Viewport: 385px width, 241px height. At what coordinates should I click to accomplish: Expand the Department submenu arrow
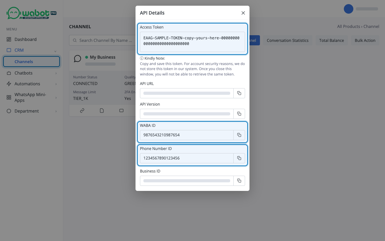[56, 111]
